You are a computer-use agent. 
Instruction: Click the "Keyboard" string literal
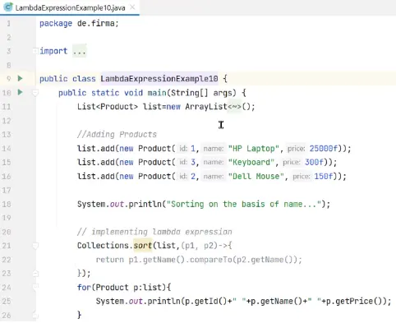pyautogui.click(x=251, y=162)
